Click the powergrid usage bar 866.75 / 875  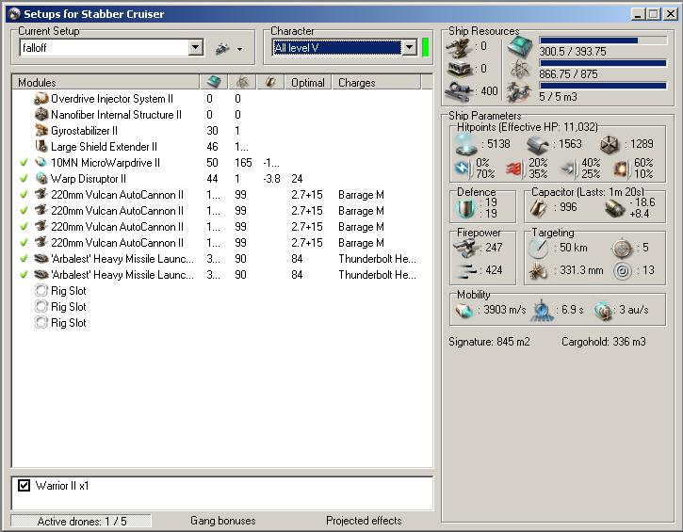pyautogui.click(x=603, y=63)
